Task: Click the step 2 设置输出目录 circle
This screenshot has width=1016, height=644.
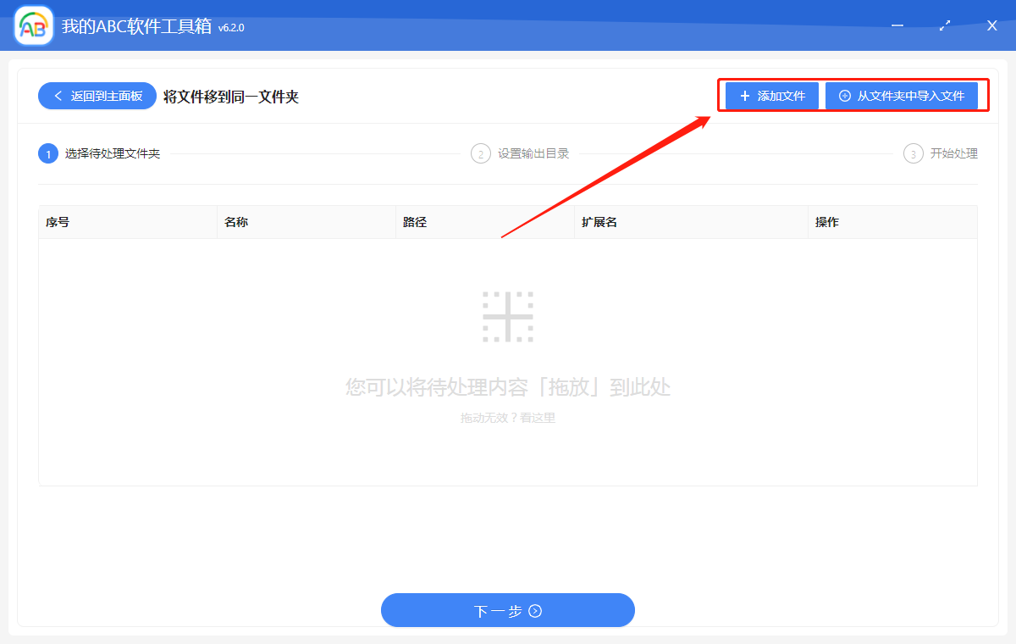Action: coord(480,153)
